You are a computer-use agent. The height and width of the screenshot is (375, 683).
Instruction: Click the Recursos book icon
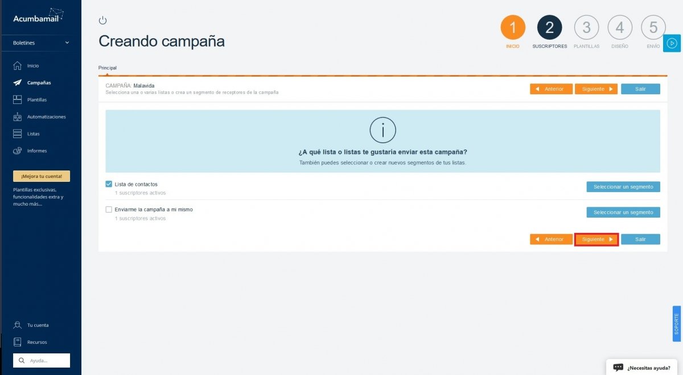pos(17,342)
